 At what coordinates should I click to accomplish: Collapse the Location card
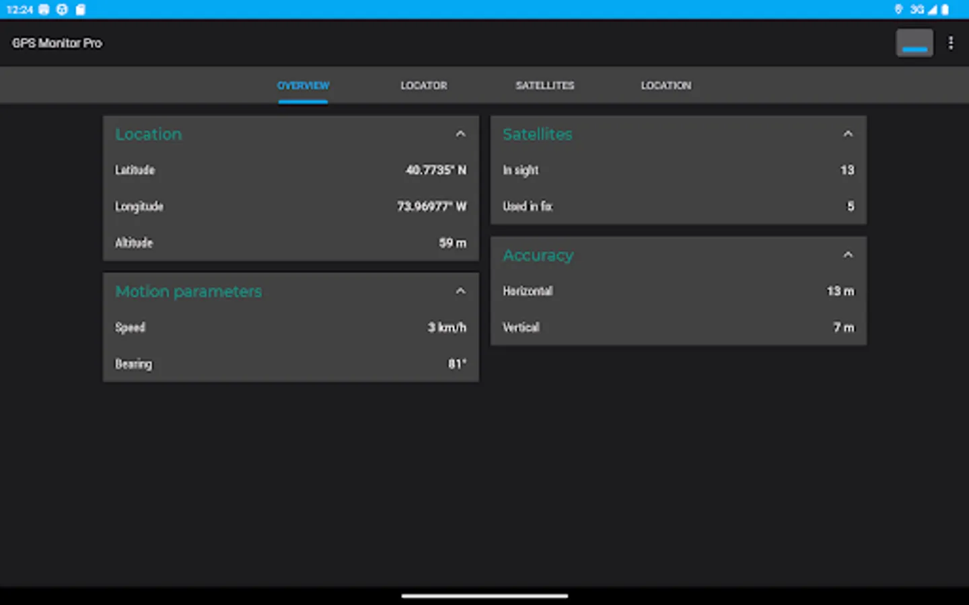click(460, 134)
